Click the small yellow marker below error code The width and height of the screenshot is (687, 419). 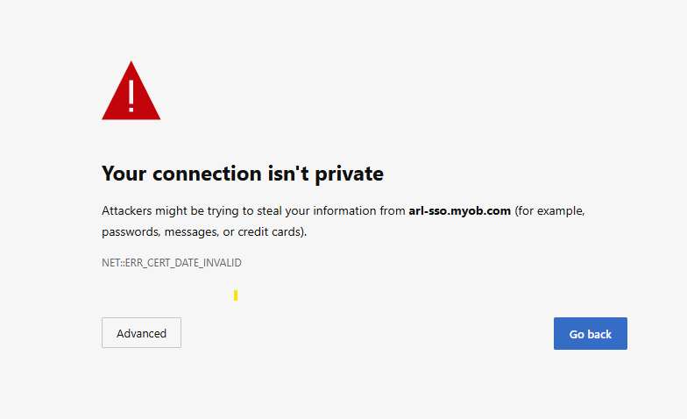pos(236,295)
